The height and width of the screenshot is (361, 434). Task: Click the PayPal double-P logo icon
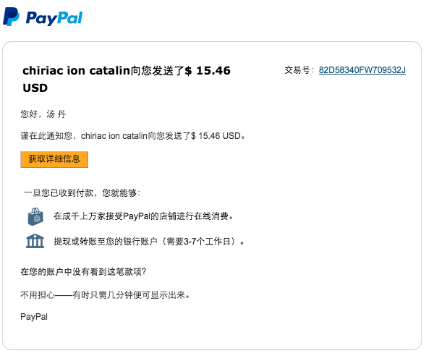pos(11,17)
